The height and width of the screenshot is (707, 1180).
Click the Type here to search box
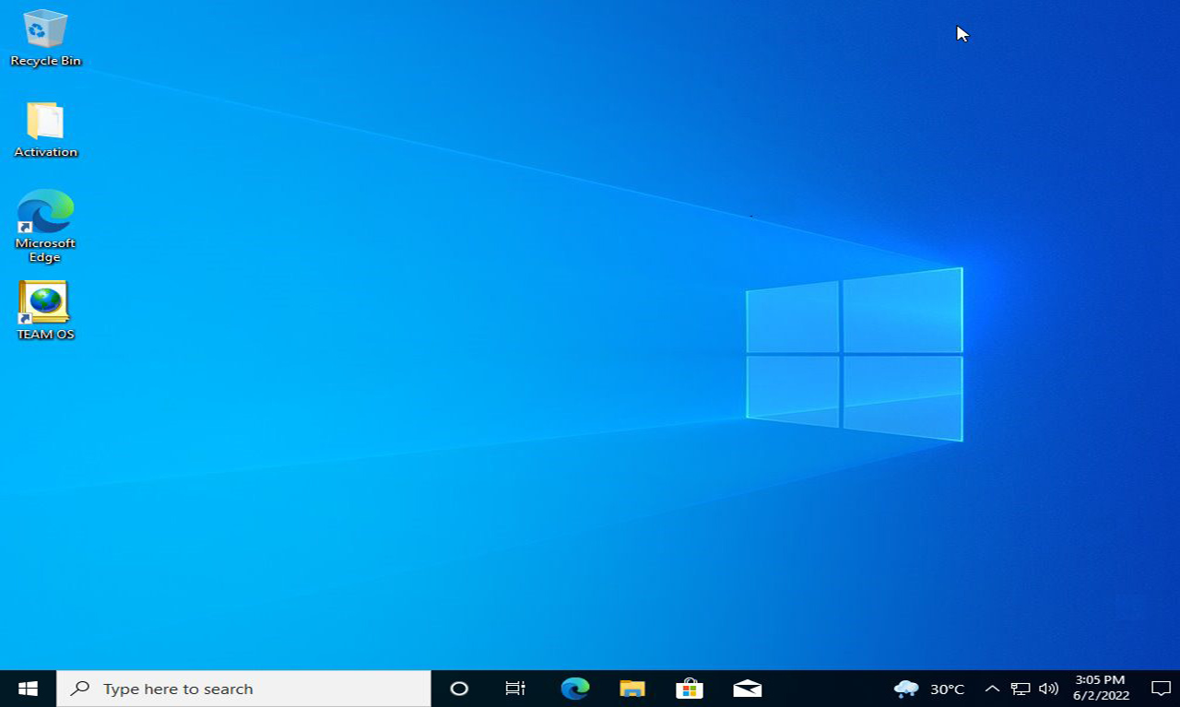coord(243,689)
